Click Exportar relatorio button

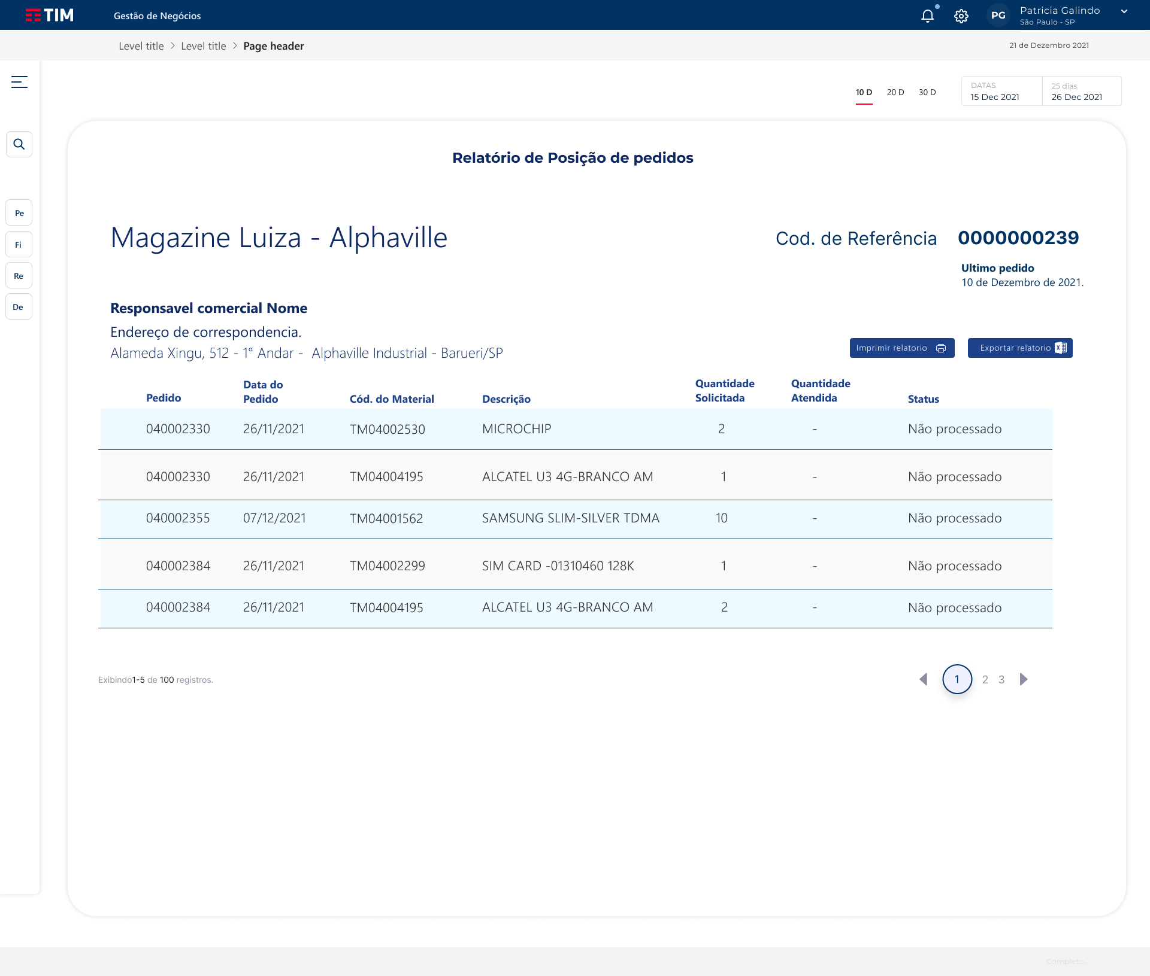tap(1020, 348)
